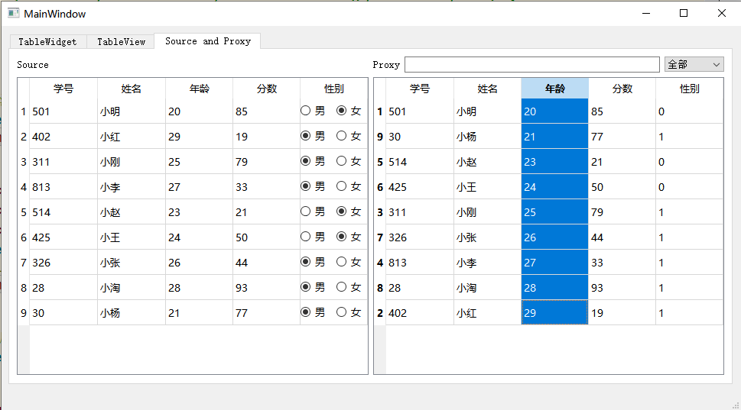This screenshot has width=741, height=410.
Task: Click 学号 column header in source table
Action: pyautogui.click(x=63, y=89)
